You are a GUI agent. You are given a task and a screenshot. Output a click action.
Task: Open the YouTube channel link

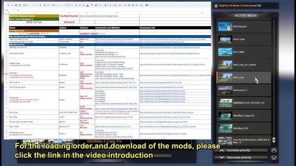[99, 16]
